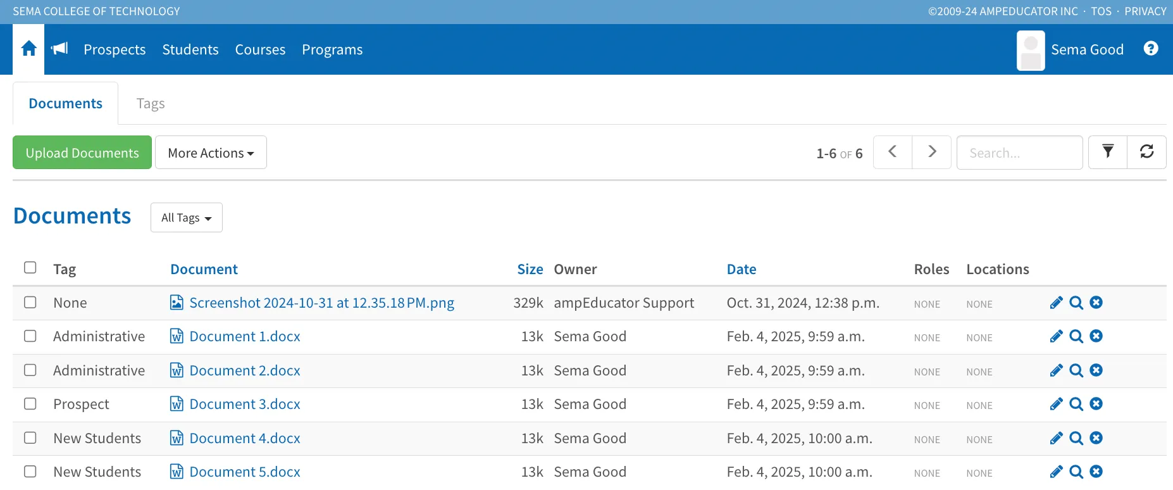This screenshot has height=490, width=1173.
Task: Click the Upload Documents button
Action: tap(82, 153)
